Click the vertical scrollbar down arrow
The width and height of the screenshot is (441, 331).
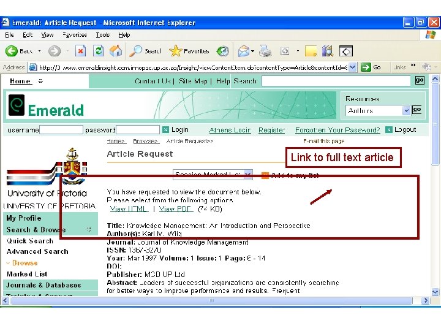tap(435, 292)
